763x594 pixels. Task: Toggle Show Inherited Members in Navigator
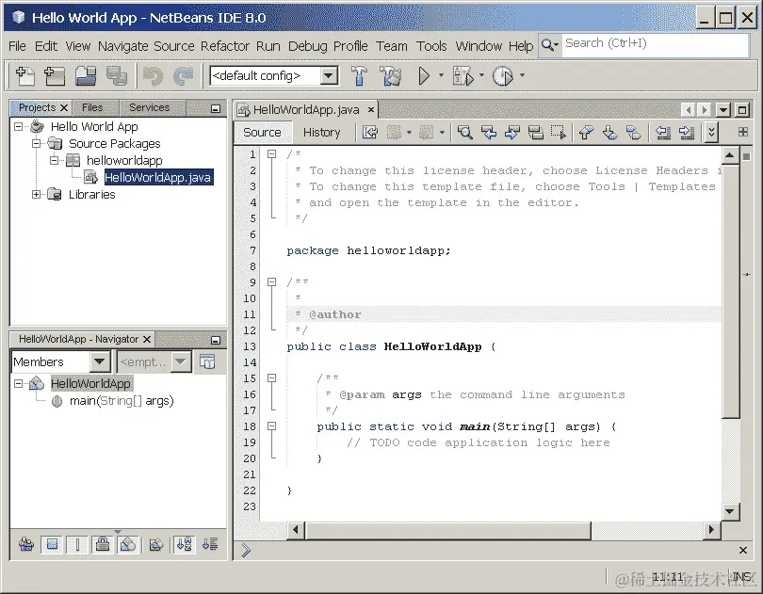tap(25, 545)
